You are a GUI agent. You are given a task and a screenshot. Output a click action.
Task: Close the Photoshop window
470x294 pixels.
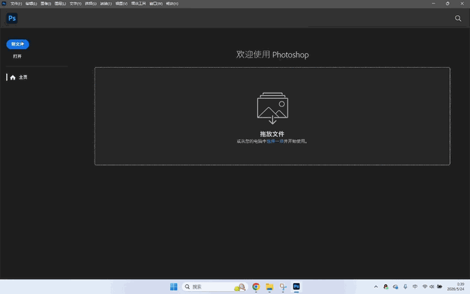[462, 3]
